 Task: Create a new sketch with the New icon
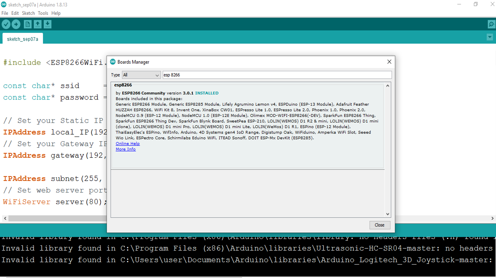(28, 24)
